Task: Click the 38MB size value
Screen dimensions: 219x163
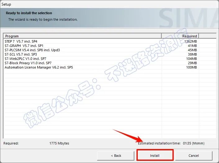Action: coord(192,54)
